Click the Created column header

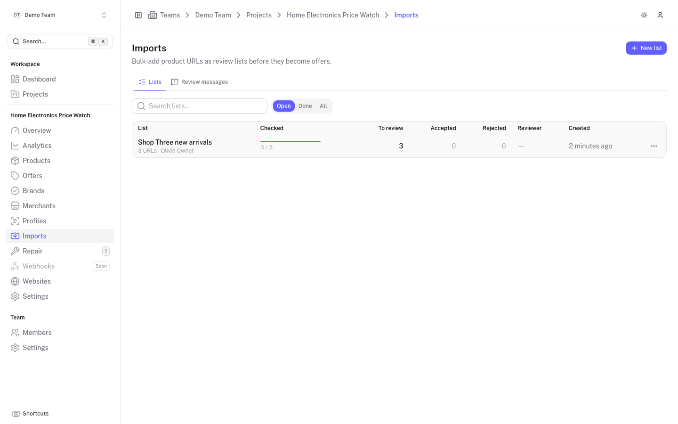(x=579, y=128)
